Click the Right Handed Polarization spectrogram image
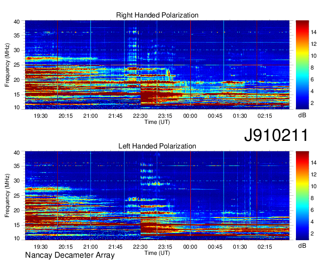322x261 pixels. click(157, 65)
